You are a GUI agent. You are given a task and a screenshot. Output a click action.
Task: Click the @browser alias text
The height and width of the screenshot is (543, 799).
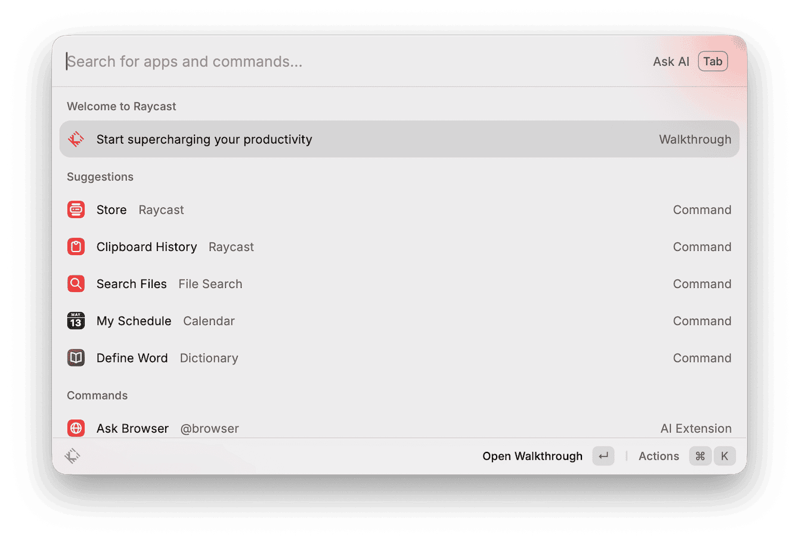click(209, 428)
